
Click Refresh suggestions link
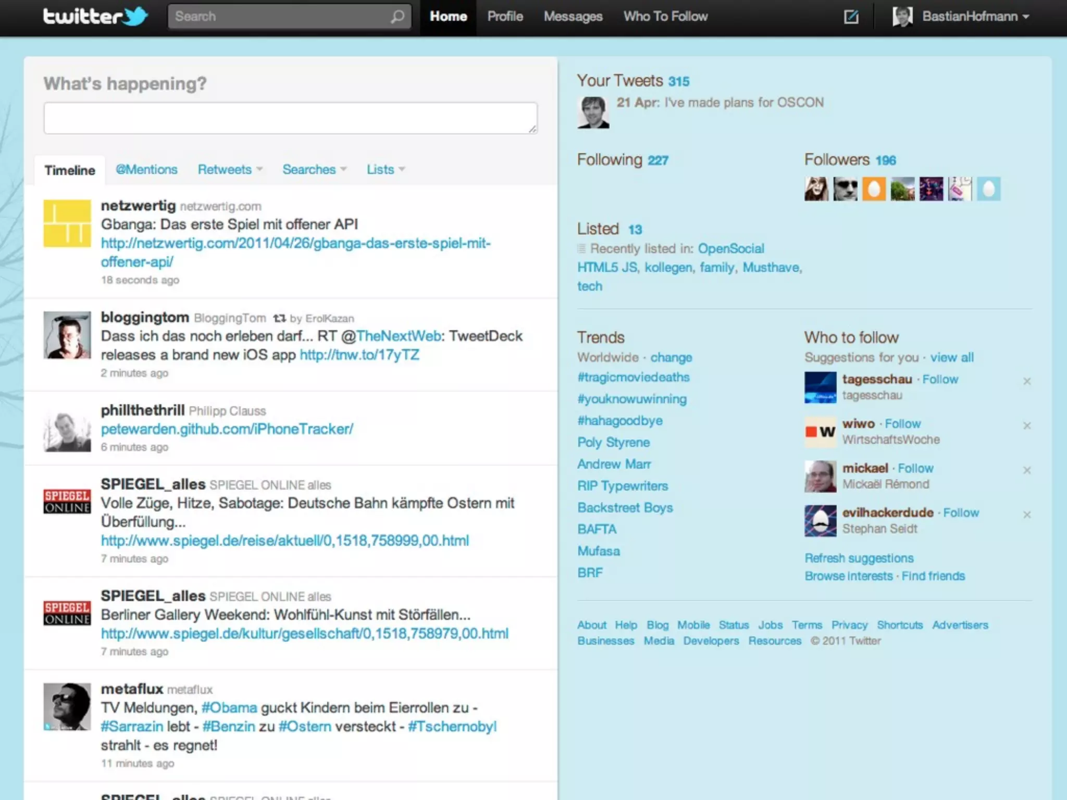(859, 558)
